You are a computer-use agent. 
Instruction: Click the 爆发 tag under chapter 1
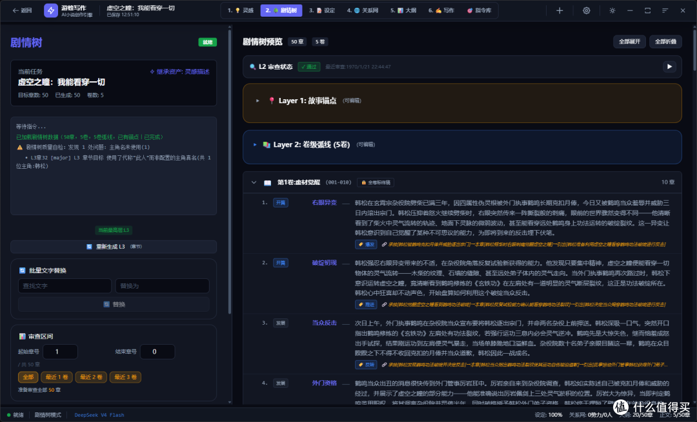(367, 245)
